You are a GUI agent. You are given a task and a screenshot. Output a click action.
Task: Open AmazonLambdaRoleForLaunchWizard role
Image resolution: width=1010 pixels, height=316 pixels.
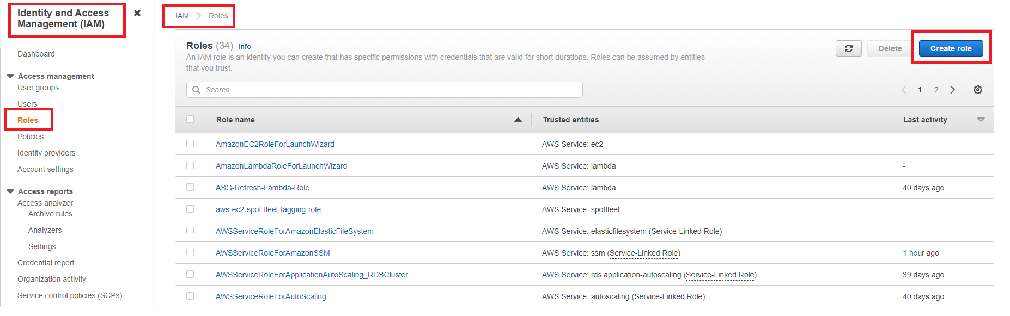pos(281,166)
